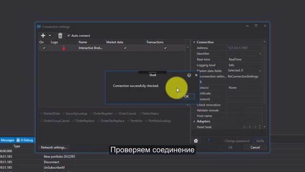Viewport: 305px width, 172px height.
Task: Click the Heart beat time stepper arrows
Action: point(260,127)
